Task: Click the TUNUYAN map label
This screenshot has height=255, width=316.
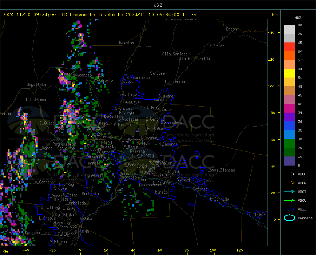Action: [x=81, y=231]
